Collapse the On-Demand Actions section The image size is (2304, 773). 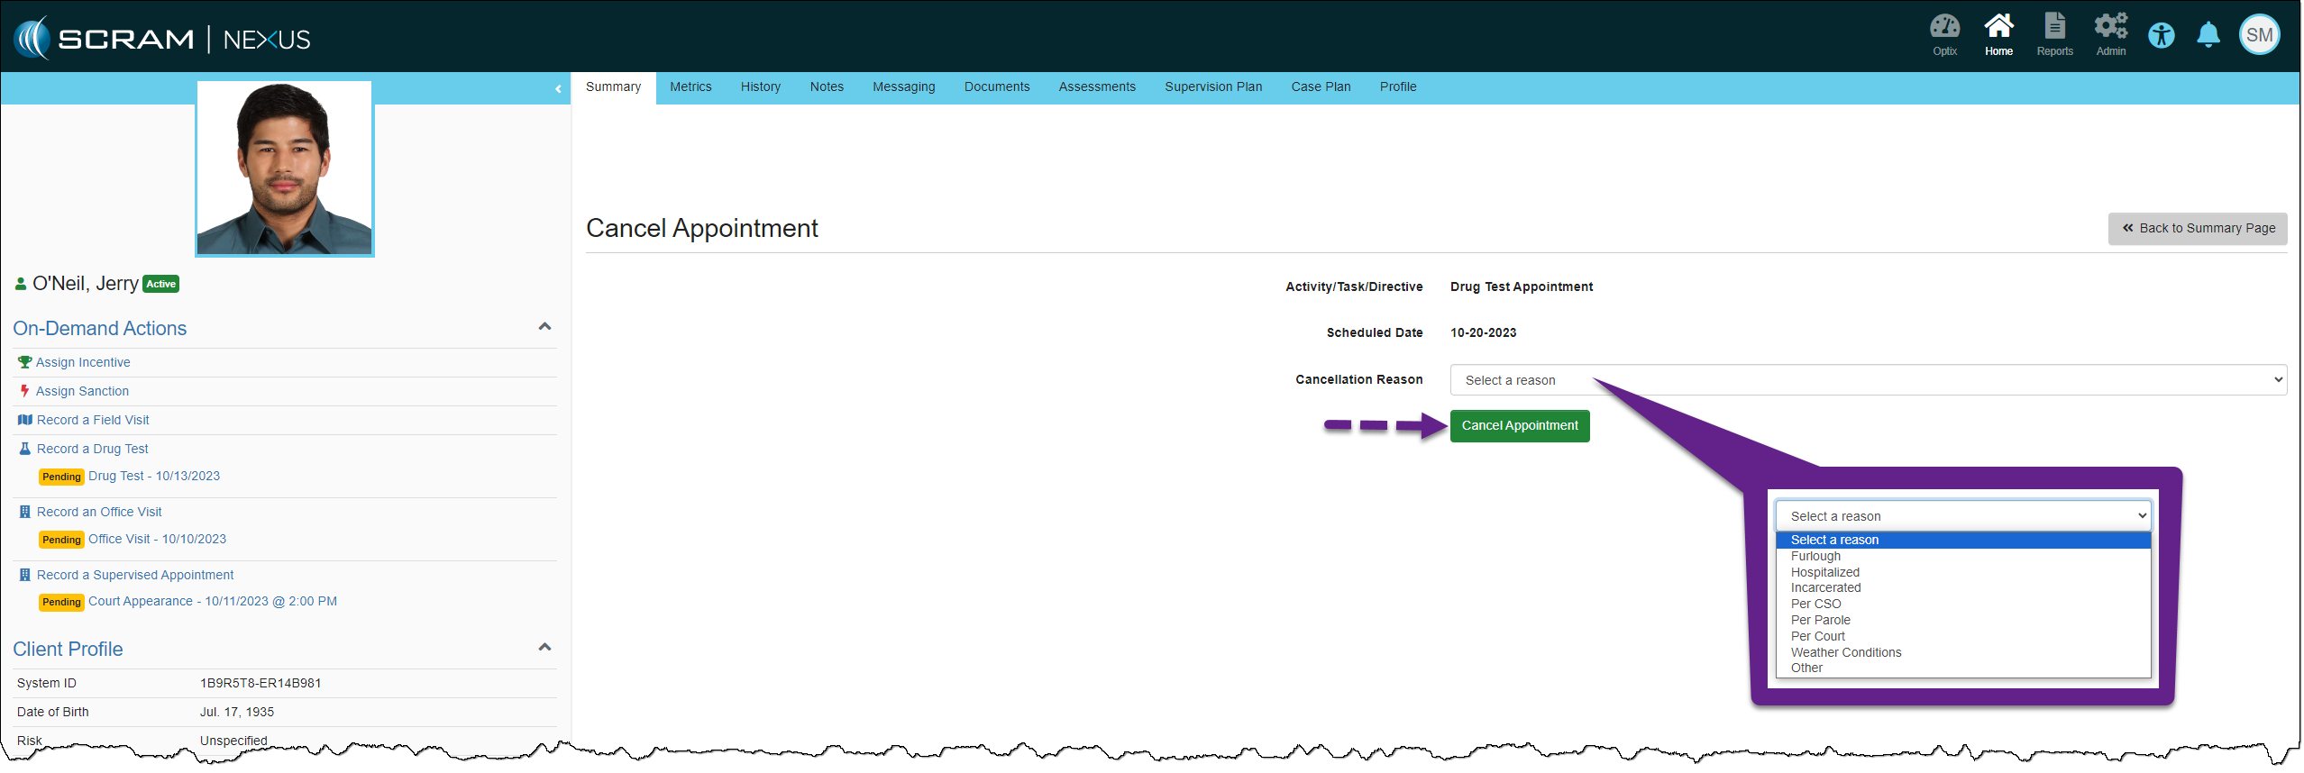[544, 327]
